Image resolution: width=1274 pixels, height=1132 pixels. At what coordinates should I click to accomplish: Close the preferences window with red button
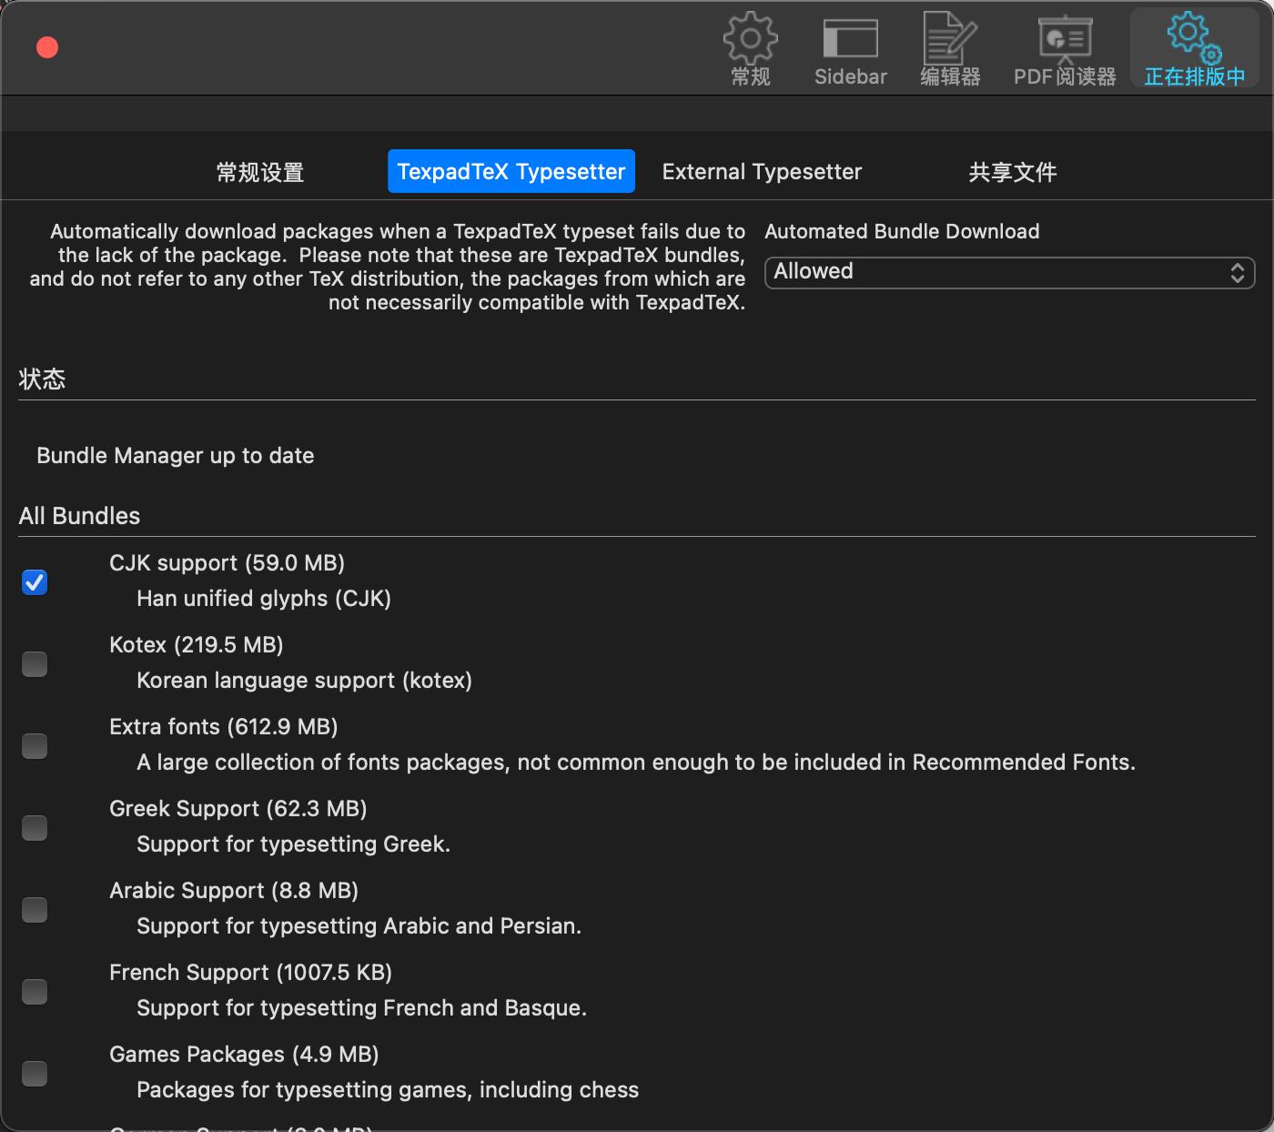click(47, 47)
